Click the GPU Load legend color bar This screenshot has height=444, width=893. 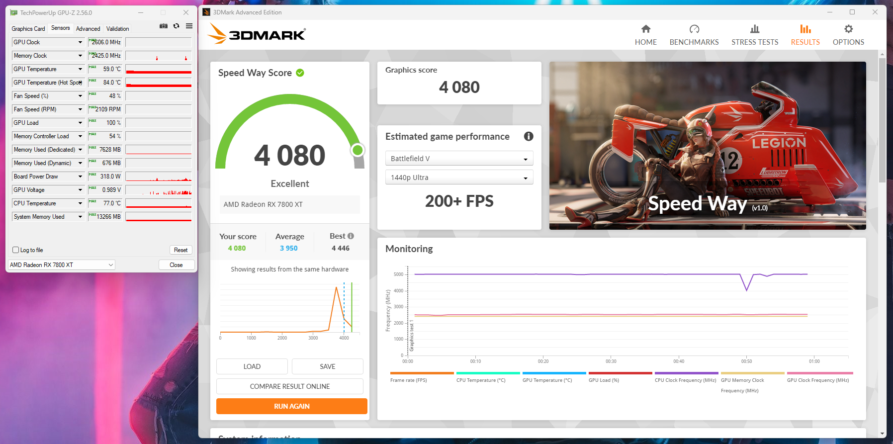[621, 373]
